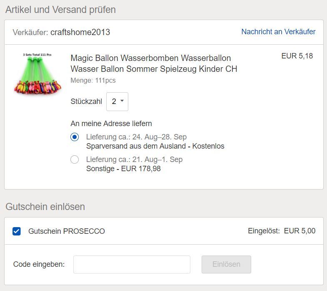Click the item price EUR 5,18
The width and height of the screenshot is (327, 291).
(297, 56)
